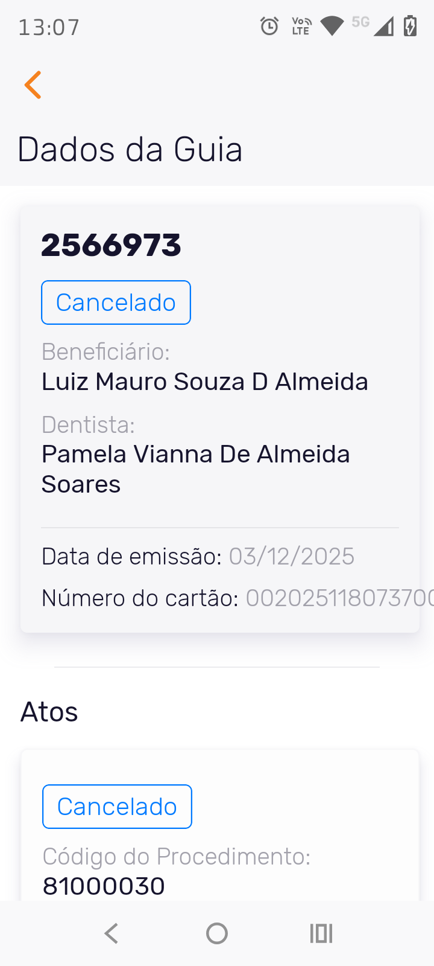Tap the Cancelado badge under guide number
This screenshot has height=966, width=434.
click(x=116, y=302)
